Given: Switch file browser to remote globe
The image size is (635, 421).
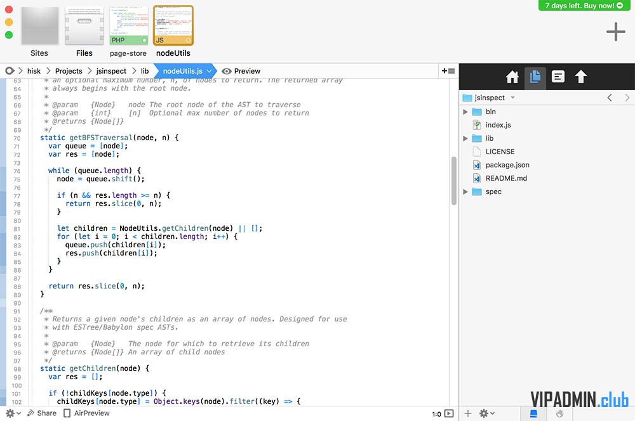Looking at the screenshot, I should pyautogui.click(x=559, y=413).
